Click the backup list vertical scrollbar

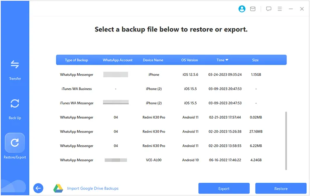click(x=286, y=141)
